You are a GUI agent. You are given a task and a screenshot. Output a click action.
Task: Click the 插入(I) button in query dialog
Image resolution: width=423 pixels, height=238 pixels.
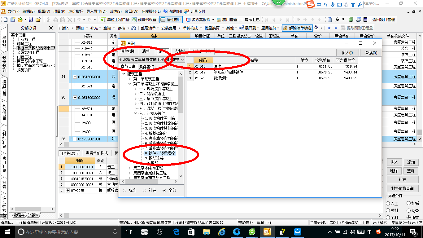point(347,52)
